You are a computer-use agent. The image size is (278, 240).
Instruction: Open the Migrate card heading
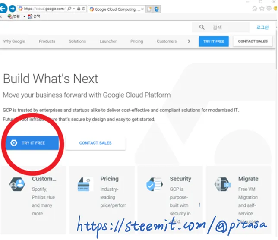pos(248,179)
